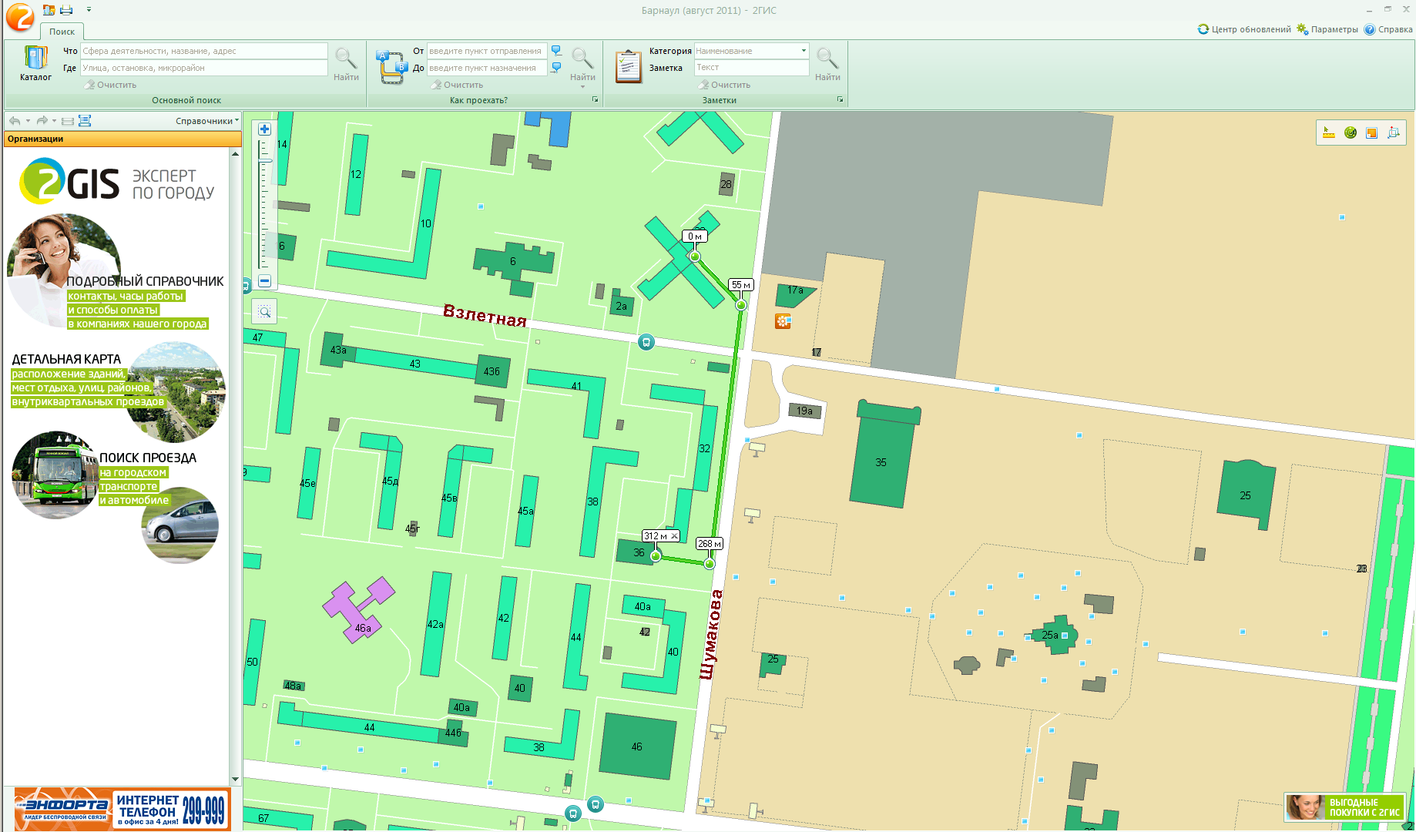Open the Как проехать dialog launcher
The image size is (1416, 832).
tap(595, 99)
